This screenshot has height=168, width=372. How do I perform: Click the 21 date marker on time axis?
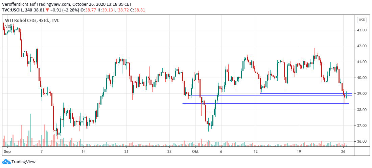coord(126,152)
